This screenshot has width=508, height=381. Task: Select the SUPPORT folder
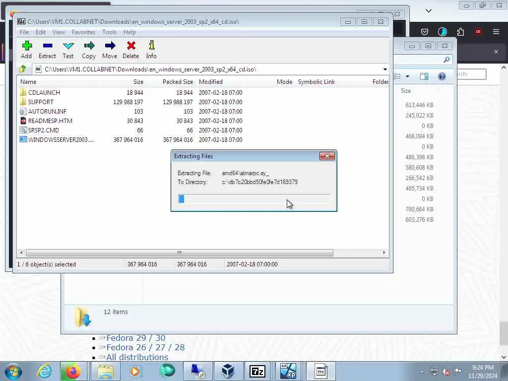41,102
